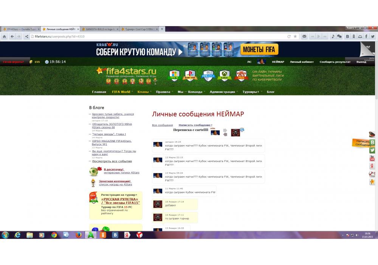Open the Турниры+ navigation menu

251,92
